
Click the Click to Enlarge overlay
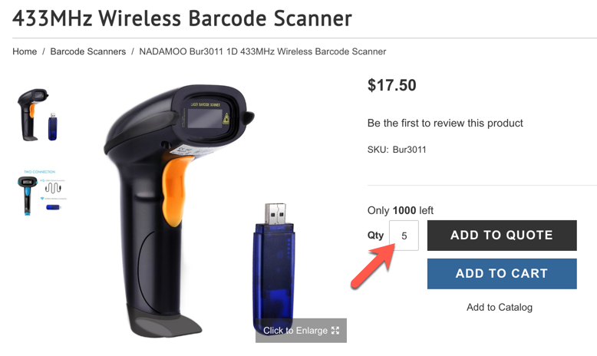click(301, 330)
